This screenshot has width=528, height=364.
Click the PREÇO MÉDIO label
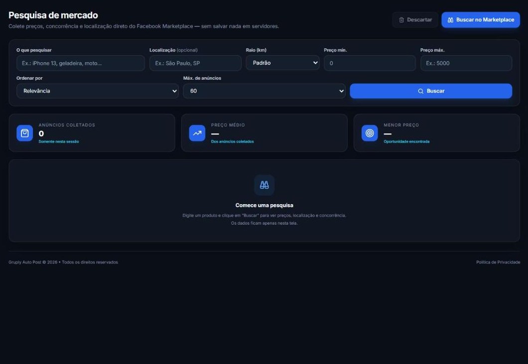point(228,125)
